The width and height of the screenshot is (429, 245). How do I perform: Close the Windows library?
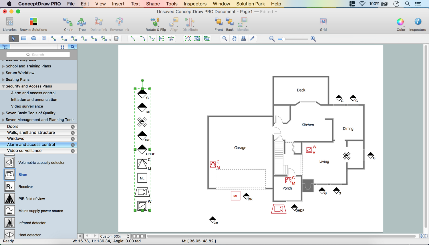(73, 139)
